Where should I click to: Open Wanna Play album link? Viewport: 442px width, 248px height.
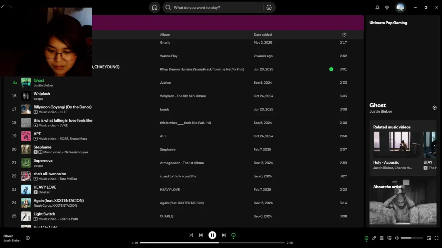169,56
